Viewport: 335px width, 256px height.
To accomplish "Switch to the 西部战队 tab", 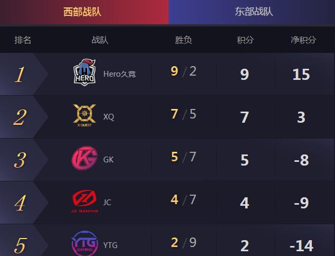I will point(84,12).
